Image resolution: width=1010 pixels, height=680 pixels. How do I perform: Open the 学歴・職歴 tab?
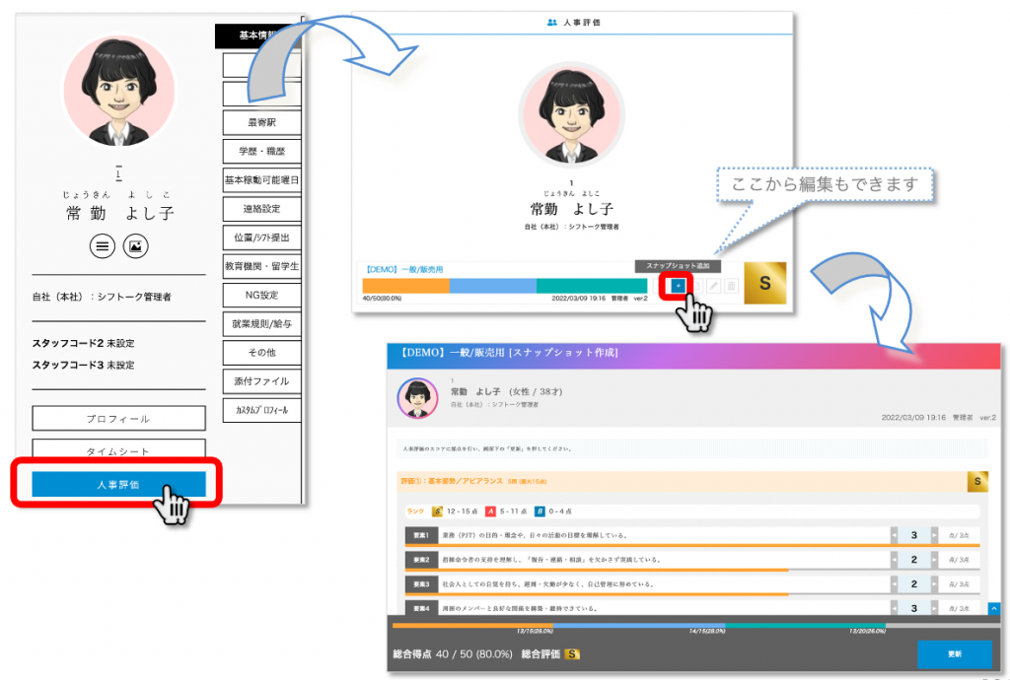tap(261, 152)
